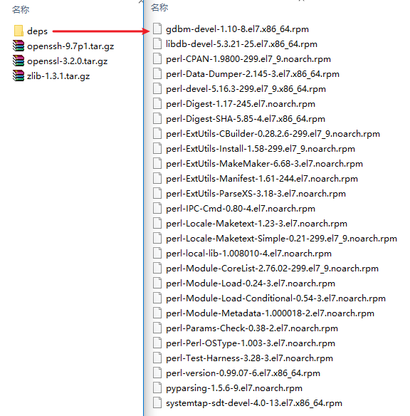Click the perl-ExtUtils-Manifest rpm file icon

(x=157, y=178)
